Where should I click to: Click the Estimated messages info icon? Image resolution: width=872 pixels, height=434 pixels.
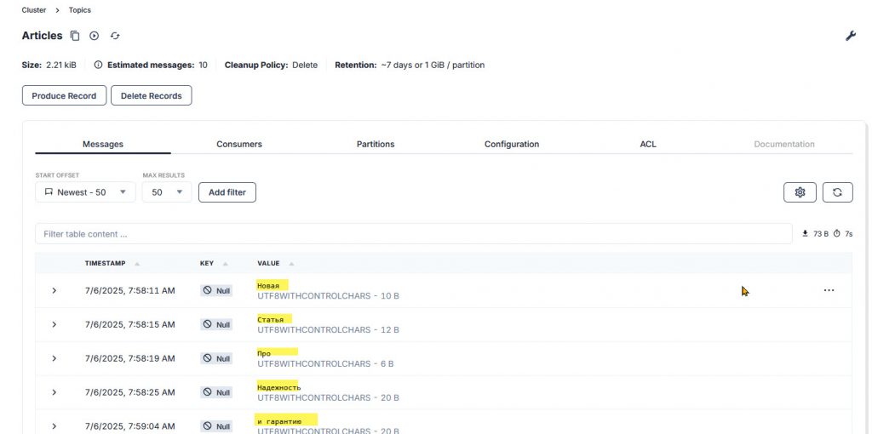(x=98, y=65)
